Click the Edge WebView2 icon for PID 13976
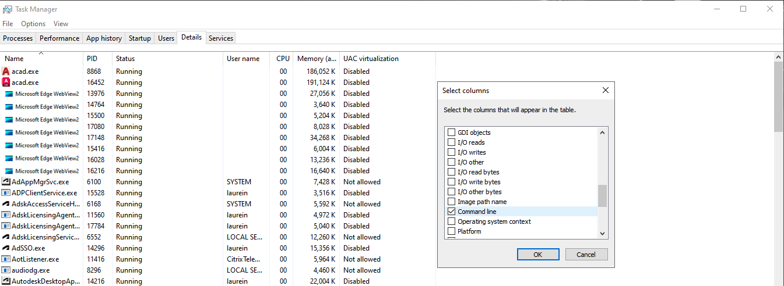784x286 pixels. pos(9,94)
